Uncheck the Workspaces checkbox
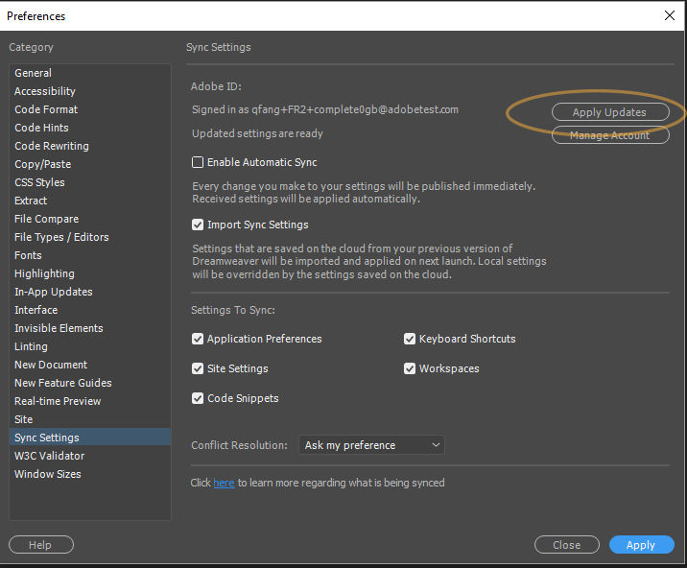This screenshot has width=687, height=568. click(x=411, y=368)
